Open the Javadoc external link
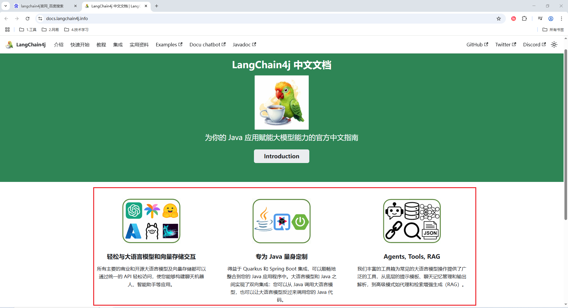The height and width of the screenshot is (308, 568). click(244, 45)
